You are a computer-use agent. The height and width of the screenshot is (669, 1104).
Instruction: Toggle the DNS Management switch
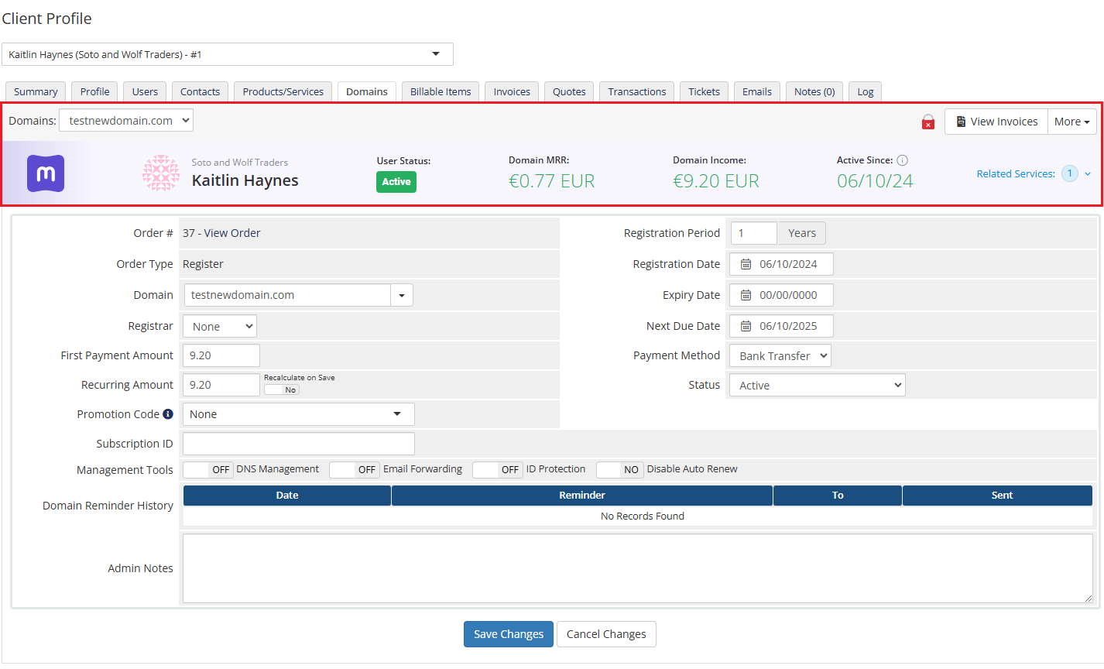207,469
